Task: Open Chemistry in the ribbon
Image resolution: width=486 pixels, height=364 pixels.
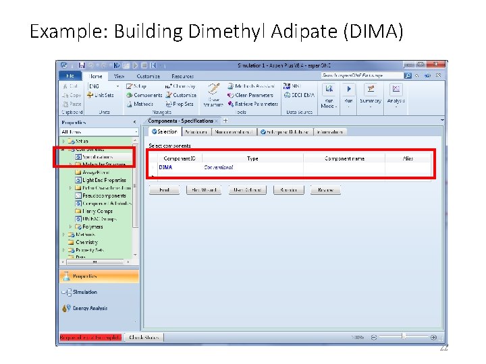Action: coord(180,86)
